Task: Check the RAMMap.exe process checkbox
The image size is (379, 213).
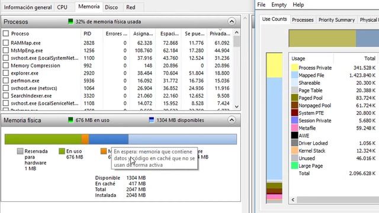Action: [x=6, y=43]
